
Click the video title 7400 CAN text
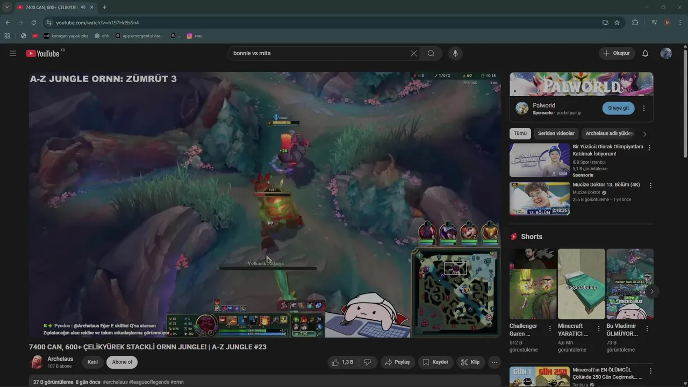pyautogui.click(x=148, y=347)
